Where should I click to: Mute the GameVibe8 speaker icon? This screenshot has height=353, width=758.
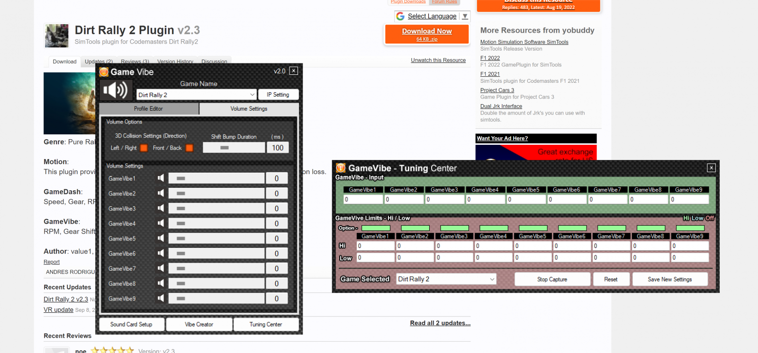point(161,283)
